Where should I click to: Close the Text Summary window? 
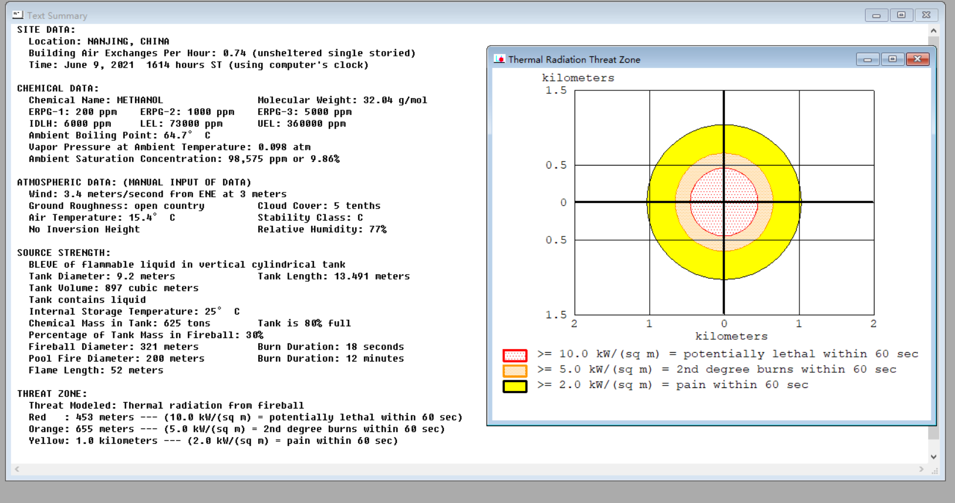926,15
